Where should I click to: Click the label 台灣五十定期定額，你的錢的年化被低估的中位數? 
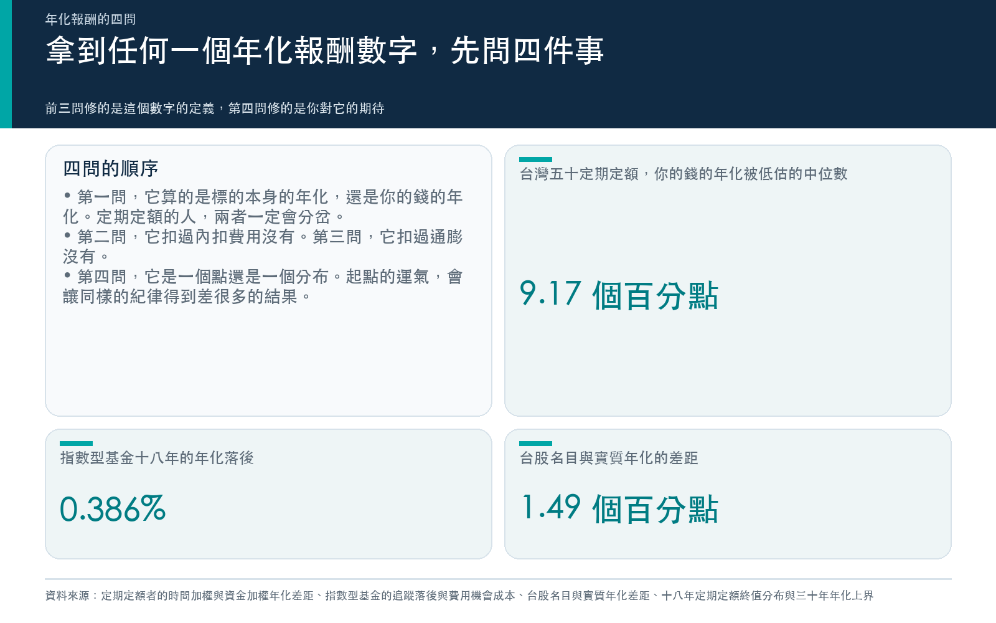684,174
